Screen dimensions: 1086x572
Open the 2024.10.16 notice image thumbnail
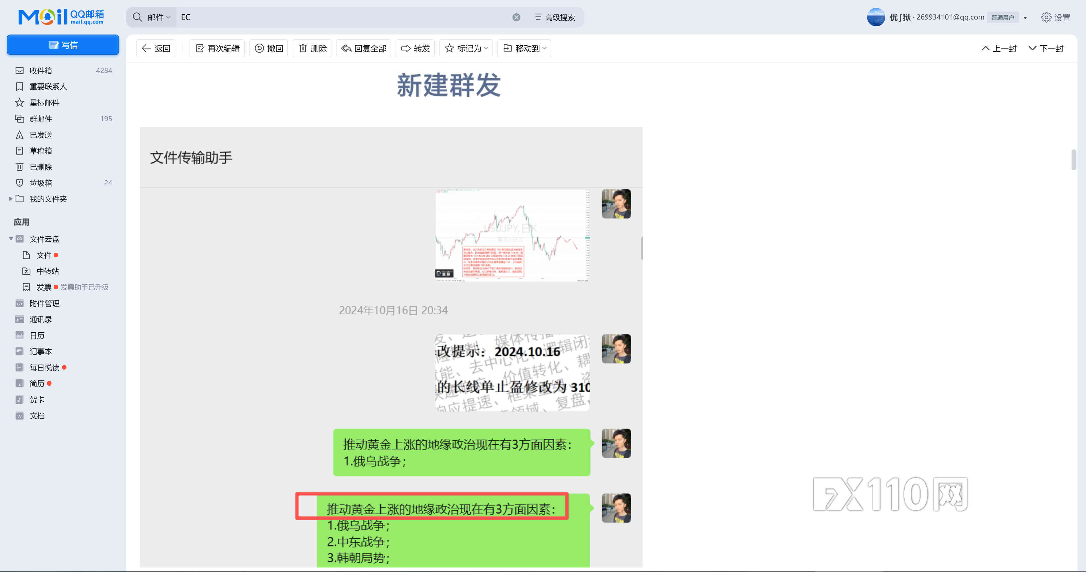(x=512, y=372)
